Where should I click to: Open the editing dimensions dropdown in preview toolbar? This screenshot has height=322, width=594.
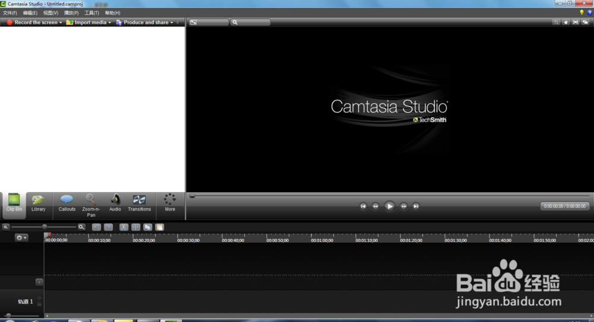point(208,23)
